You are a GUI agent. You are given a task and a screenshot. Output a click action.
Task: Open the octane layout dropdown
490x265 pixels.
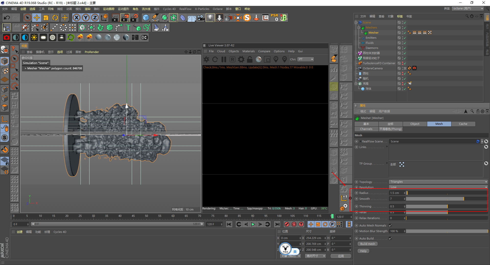coord(468,8)
